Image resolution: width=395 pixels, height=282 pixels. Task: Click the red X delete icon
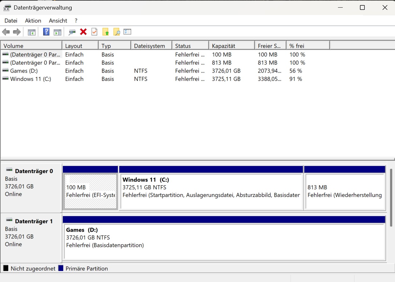pyautogui.click(x=83, y=32)
